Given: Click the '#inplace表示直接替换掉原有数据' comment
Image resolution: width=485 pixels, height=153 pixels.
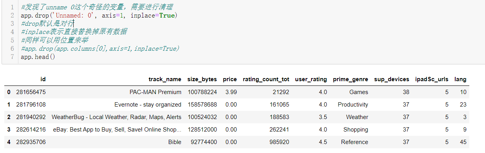Looking at the screenshot, I should (x=74, y=32).
